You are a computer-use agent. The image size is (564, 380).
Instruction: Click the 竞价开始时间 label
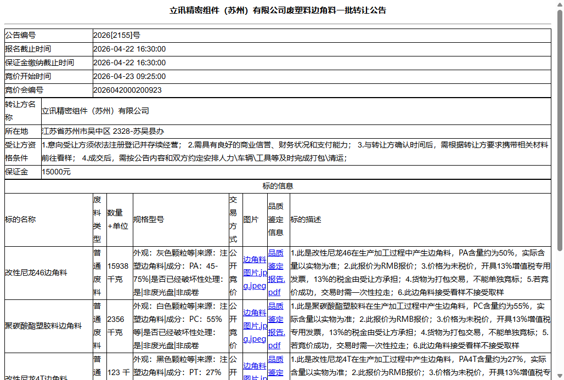(x=27, y=76)
